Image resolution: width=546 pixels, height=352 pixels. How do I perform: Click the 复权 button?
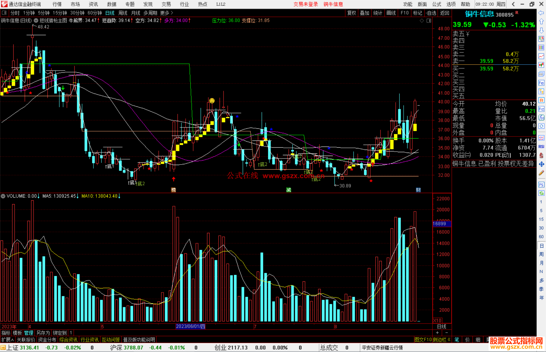point(351,13)
